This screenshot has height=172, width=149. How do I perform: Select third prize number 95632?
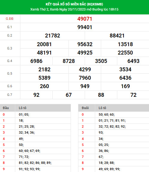tap(85, 44)
